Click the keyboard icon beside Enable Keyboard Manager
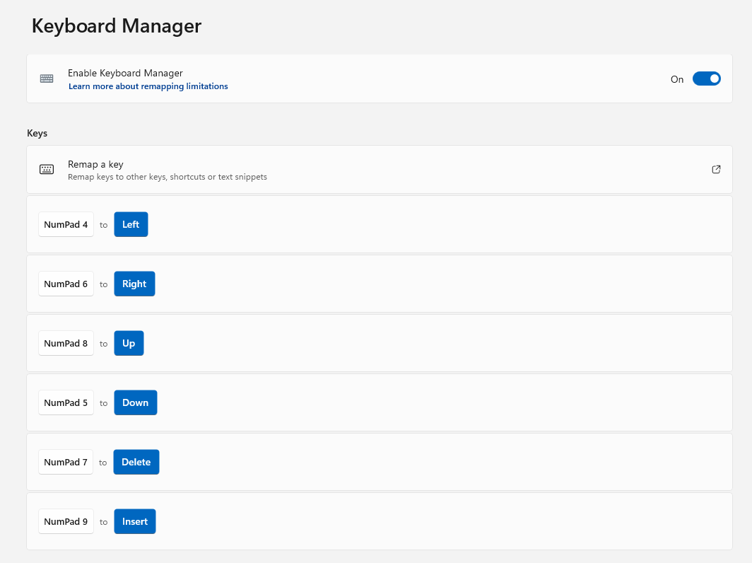The width and height of the screenshot is (752, 563). coord(47,79)
